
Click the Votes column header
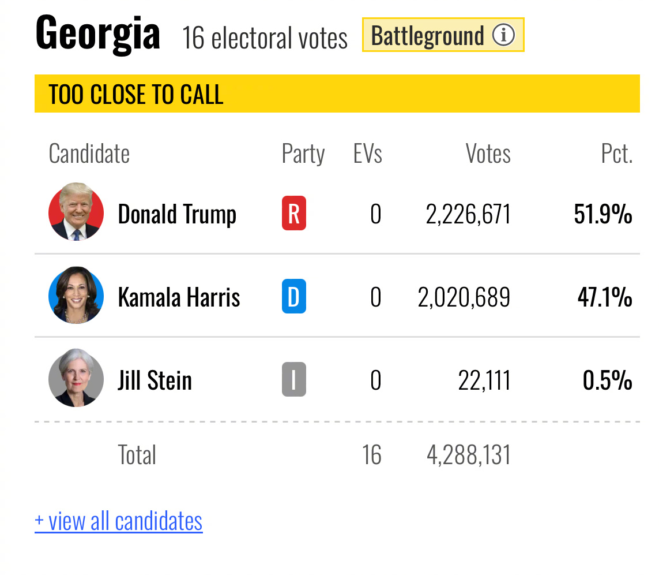pos(488,154)
